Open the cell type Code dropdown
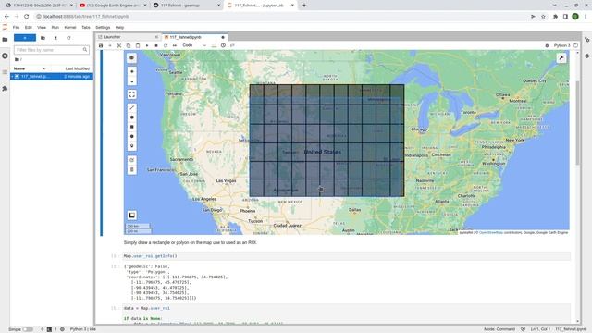592x333 pixels. 194,45
